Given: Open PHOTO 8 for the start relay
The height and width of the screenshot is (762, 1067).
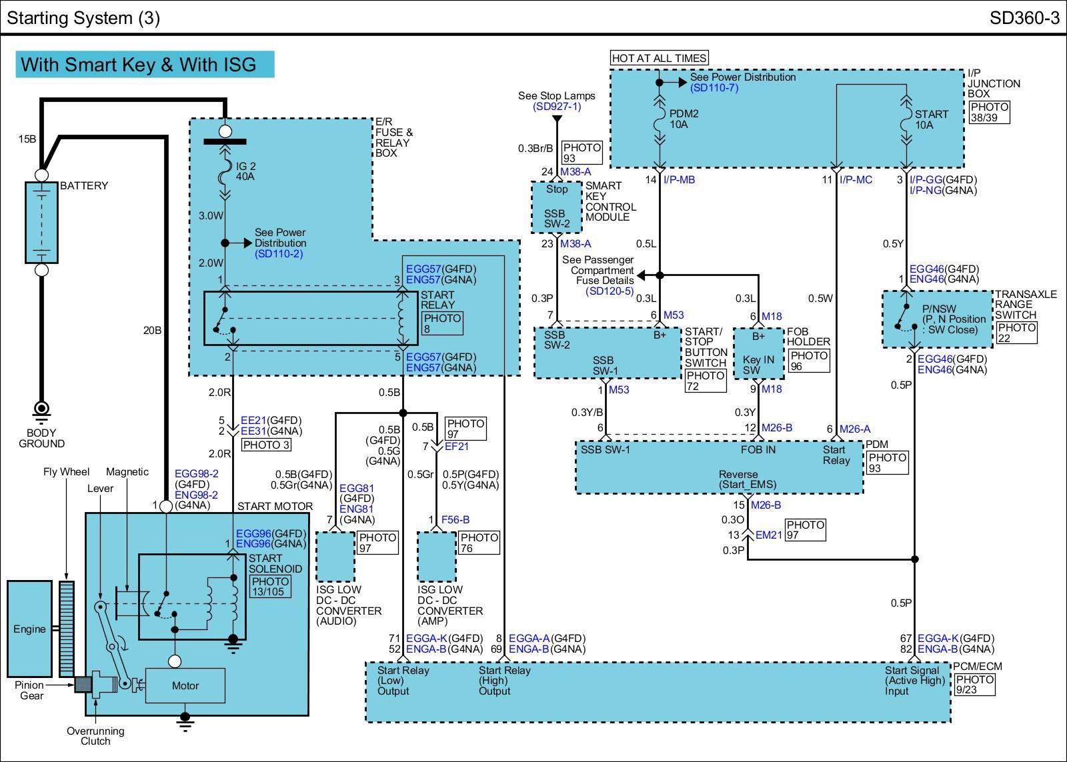Looking at the screenshot, I should (x=442, y=323).
